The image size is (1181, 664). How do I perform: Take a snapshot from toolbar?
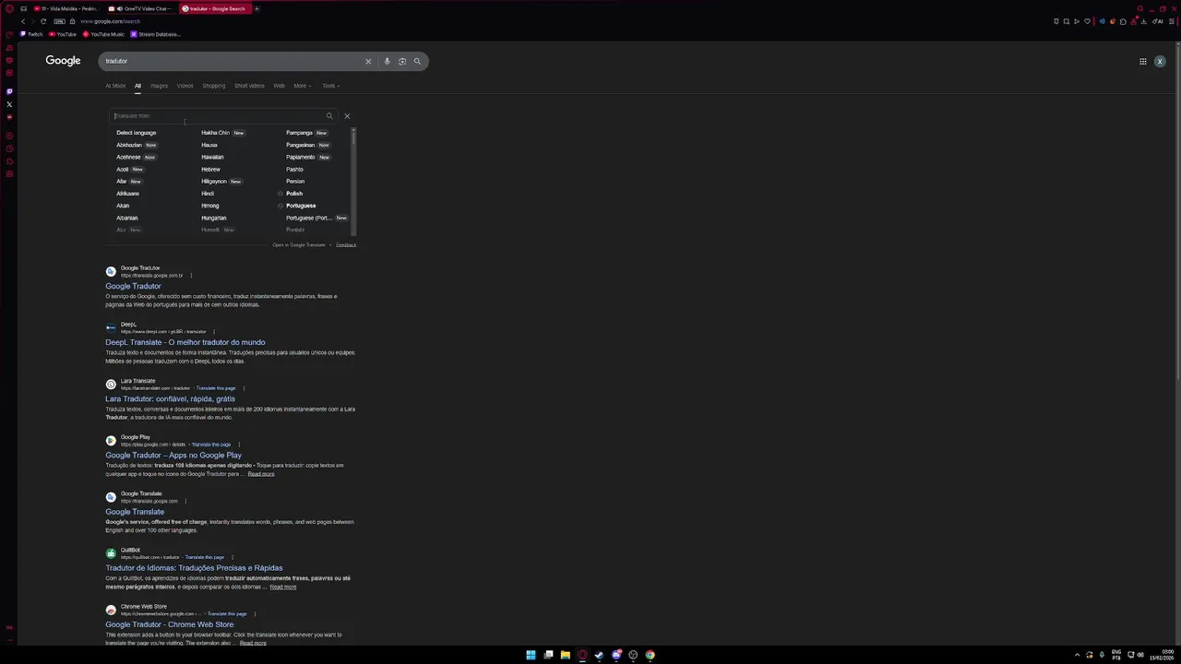coord(1066,21)
